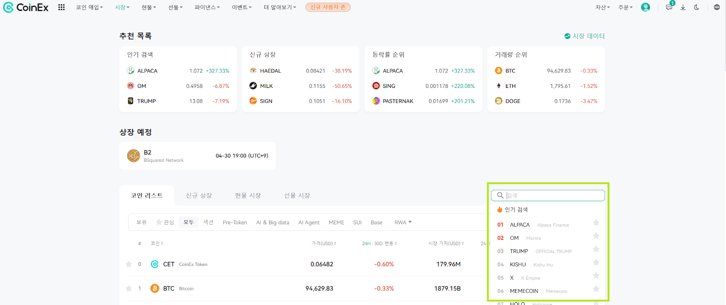Click the ALPACA icon in 인기 검색 card

coord(131,71)
